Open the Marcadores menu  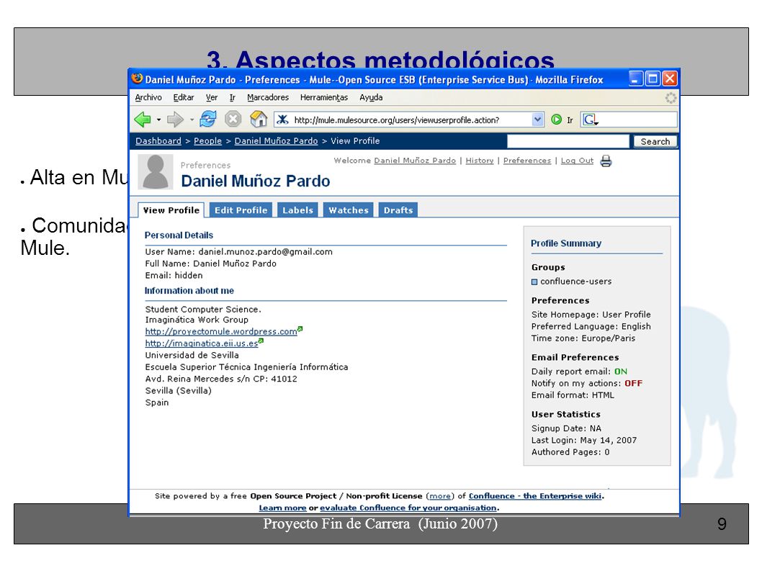(x=268, y=98)
